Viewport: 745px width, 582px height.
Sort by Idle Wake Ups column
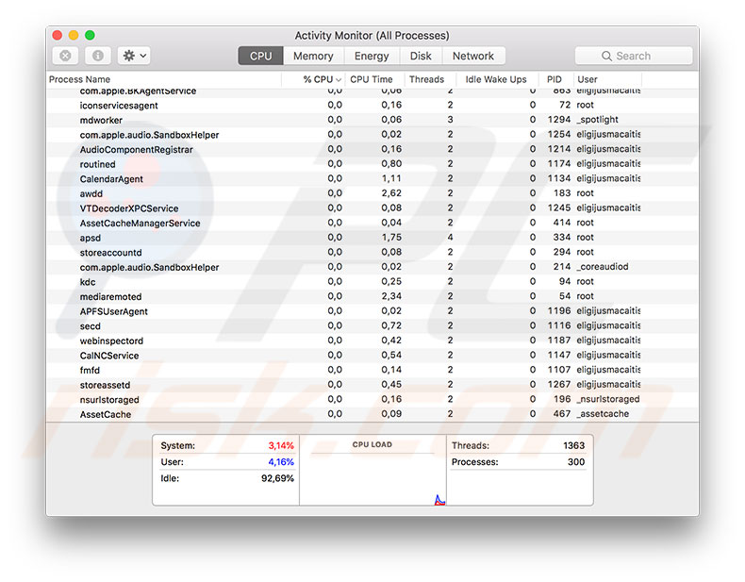pos(496,79)
